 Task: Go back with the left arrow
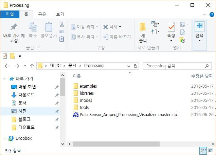7,66
